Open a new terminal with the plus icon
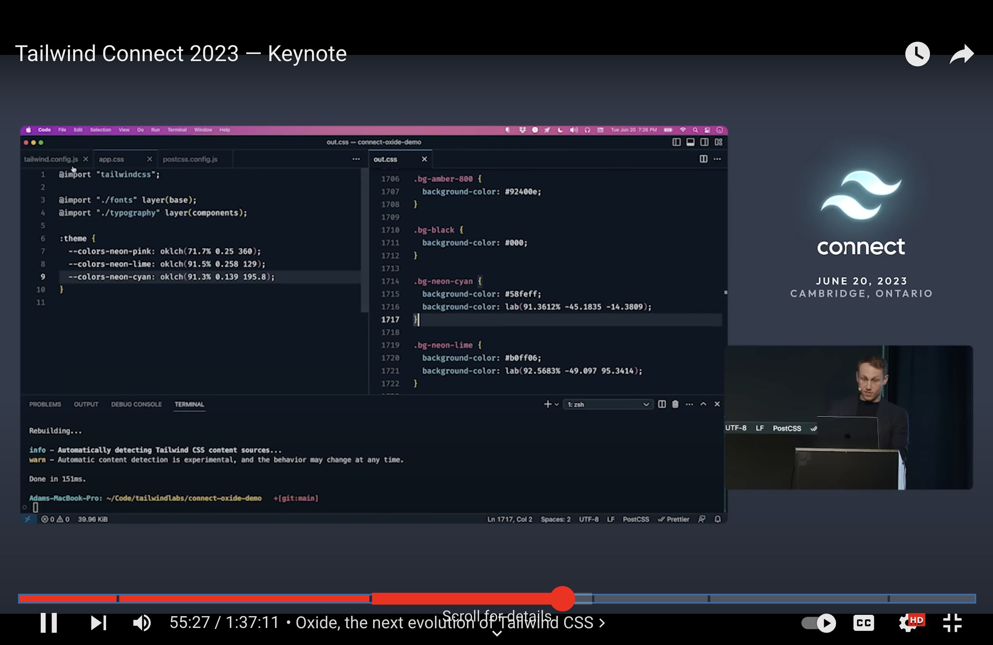Screen dimensions: 993x645 pos(547,404)
